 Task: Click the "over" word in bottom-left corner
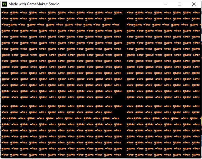tap(5, 155)
